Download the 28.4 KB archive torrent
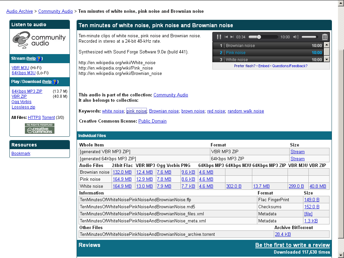The height and width of the screenshot is (258, 344). coord(283,234)
